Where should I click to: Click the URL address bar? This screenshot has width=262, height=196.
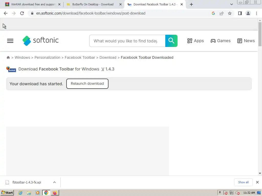(x=120, y=13)
